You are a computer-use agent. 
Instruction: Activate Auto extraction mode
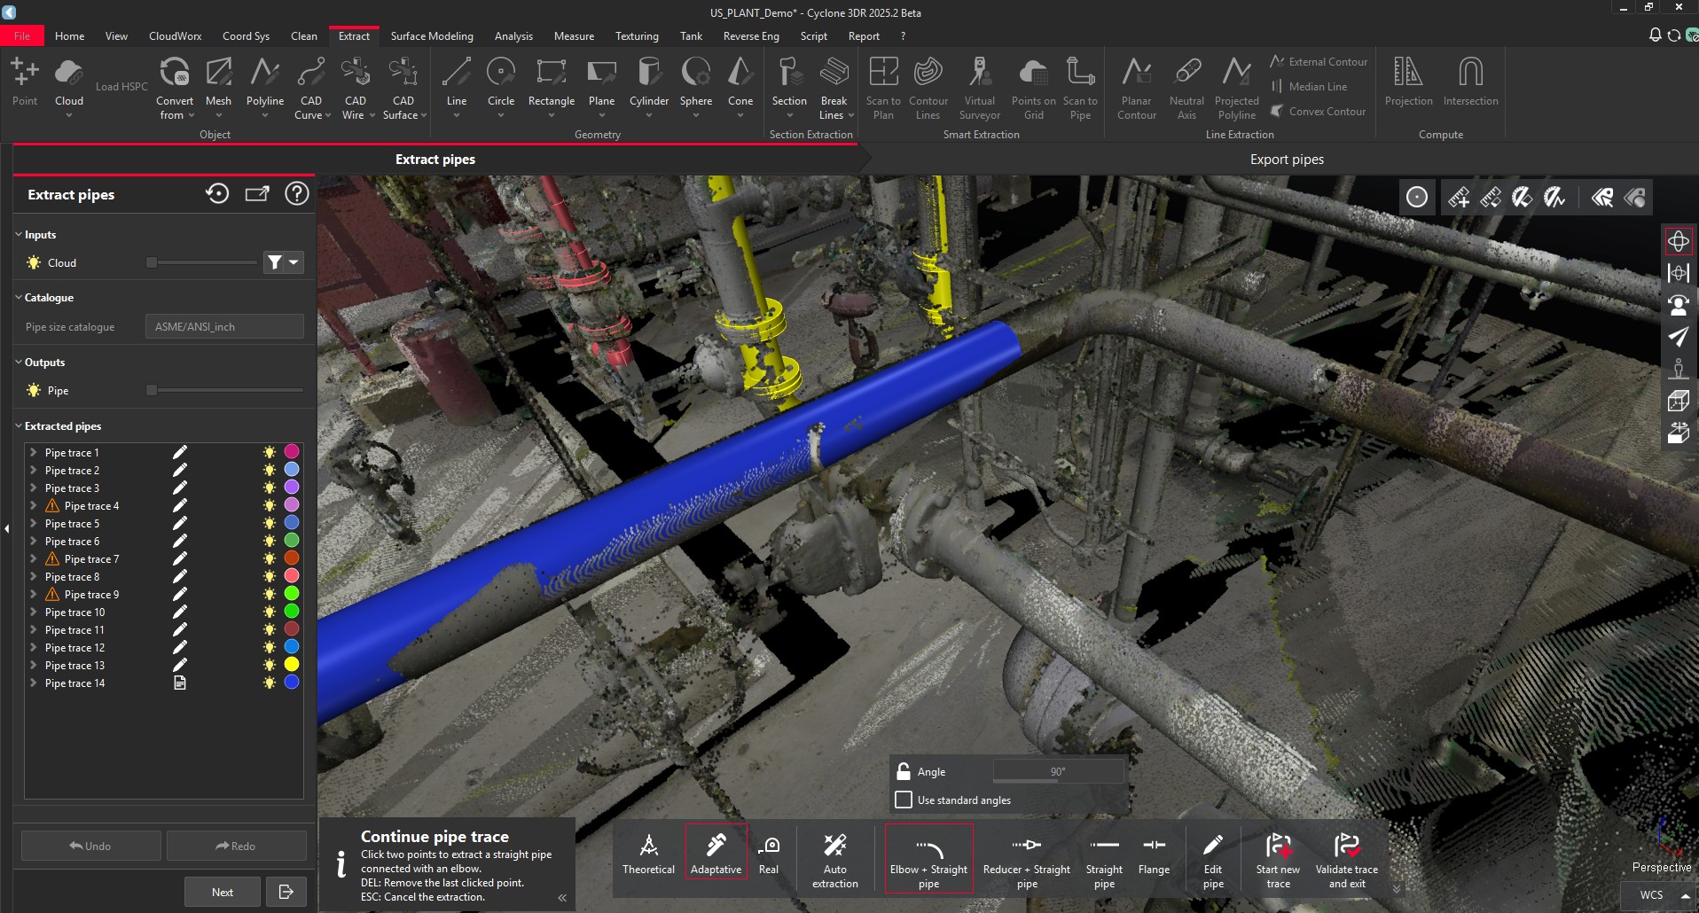point(834,856)
